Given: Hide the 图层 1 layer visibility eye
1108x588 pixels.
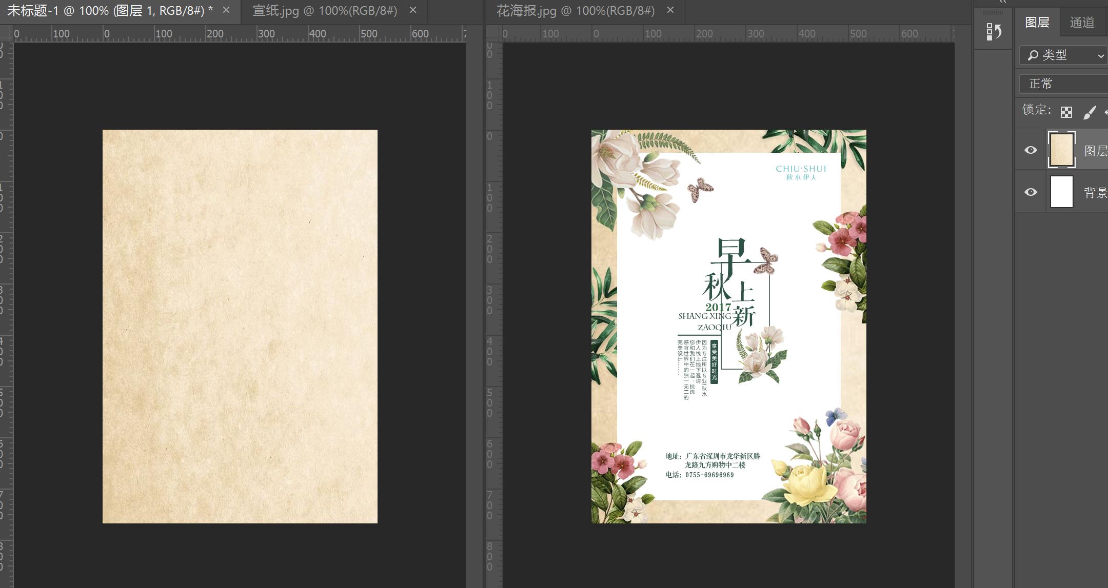Looking at the screenshot, I should tap(1031, 150).
